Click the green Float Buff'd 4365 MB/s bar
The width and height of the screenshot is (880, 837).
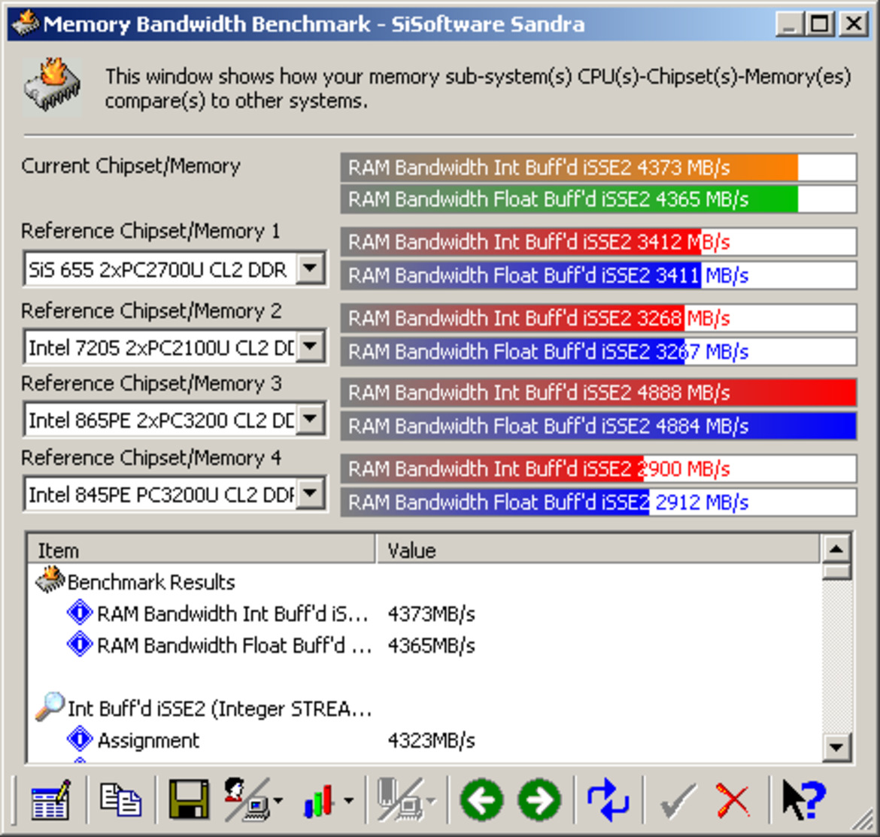coord(598,199)
